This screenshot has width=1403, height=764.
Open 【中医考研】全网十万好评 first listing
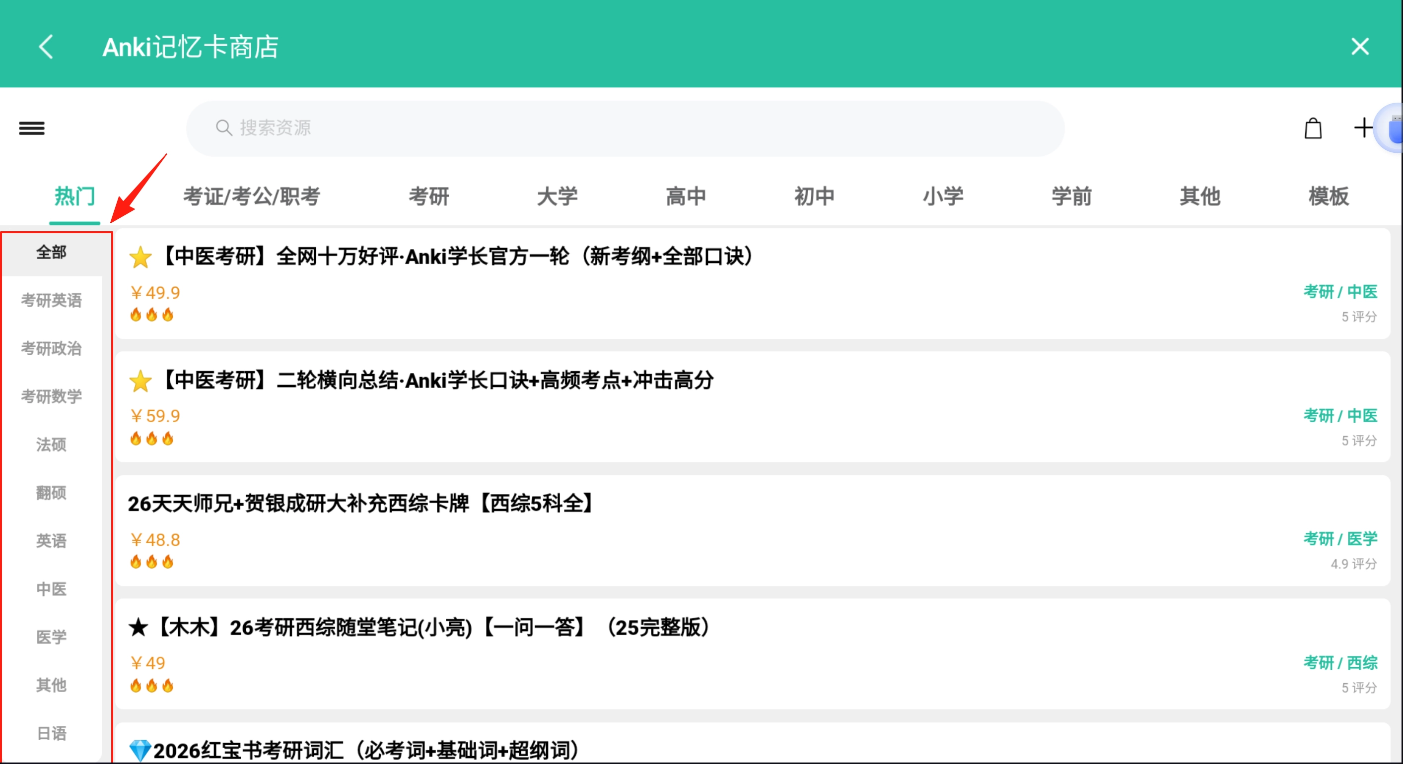tap(458, 256)
